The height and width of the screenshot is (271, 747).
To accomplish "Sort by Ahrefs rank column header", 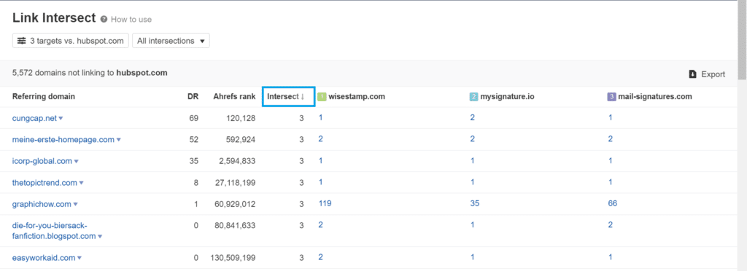I will click(234, 96).
